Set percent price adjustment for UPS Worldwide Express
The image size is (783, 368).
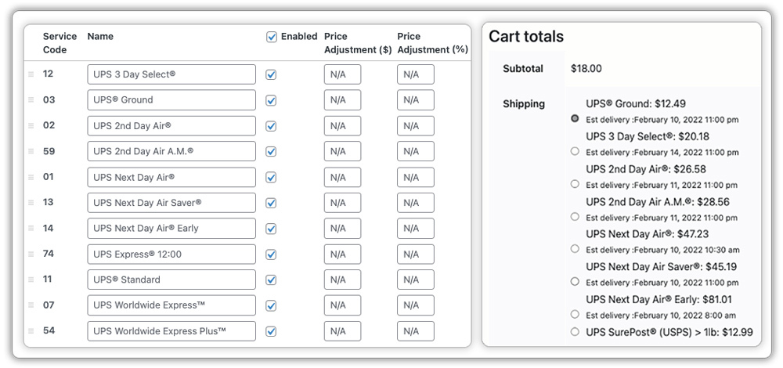[416, 305]
